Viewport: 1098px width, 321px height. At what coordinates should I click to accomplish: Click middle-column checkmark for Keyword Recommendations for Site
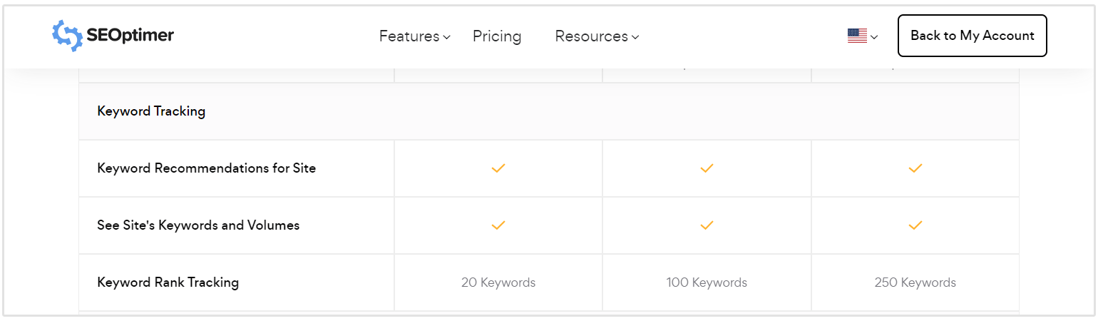coord(707,168)
